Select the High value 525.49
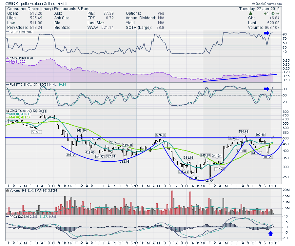Image resolution: width=295 pixels, height=246 pixels. [x=36, y=18]
